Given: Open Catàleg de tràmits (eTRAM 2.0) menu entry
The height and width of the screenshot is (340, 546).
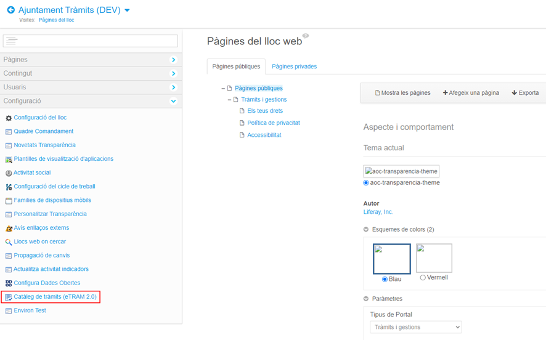Looking at the screenshot, I should point(55,297).
